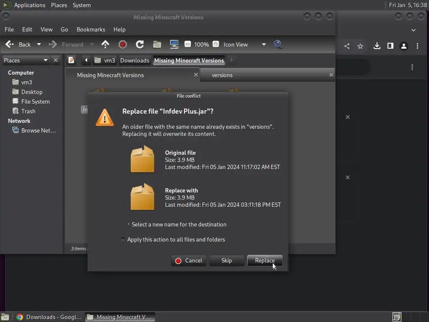Open Chrome downloads tray icon
Viewport: 429px width, 322px height.
point(377,46)
